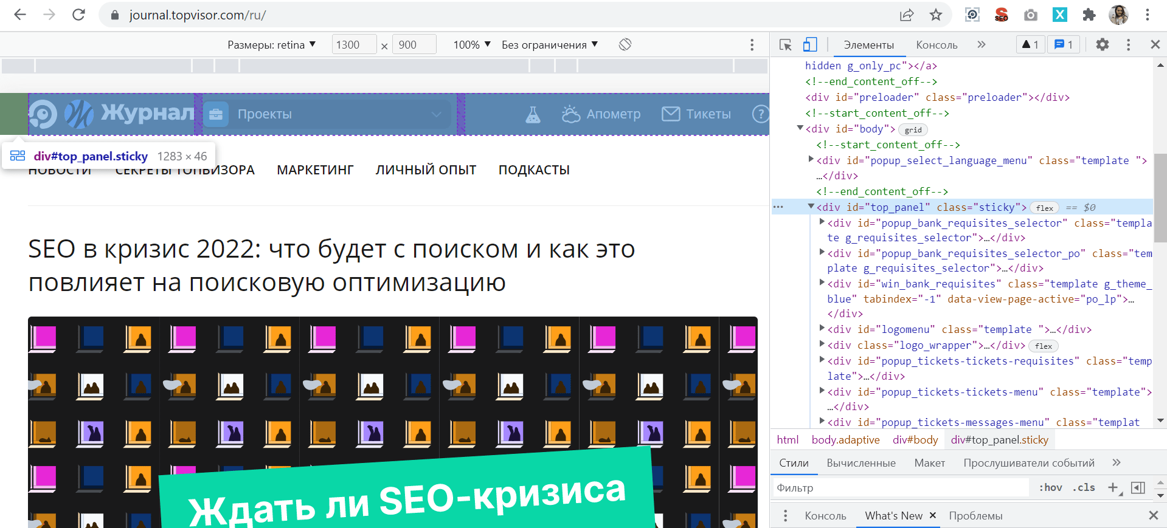Open the flask icon in top panel

533,114
